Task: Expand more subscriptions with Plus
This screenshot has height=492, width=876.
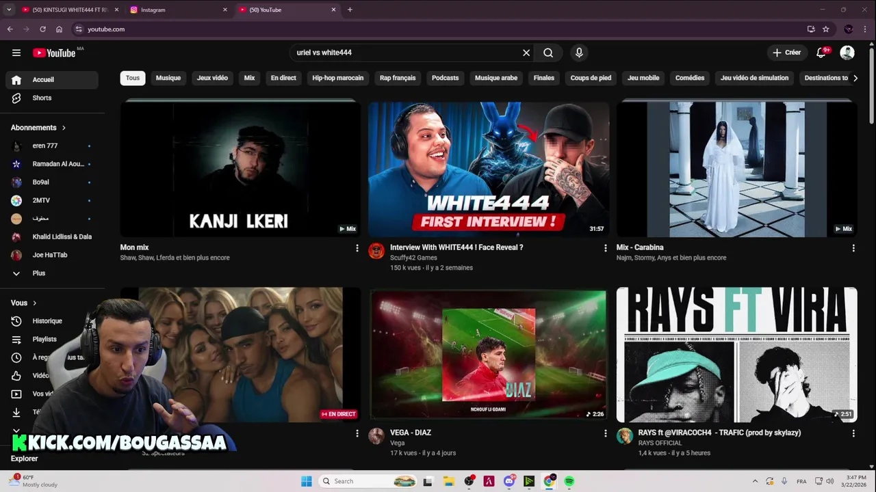Action: coord(52,273)
